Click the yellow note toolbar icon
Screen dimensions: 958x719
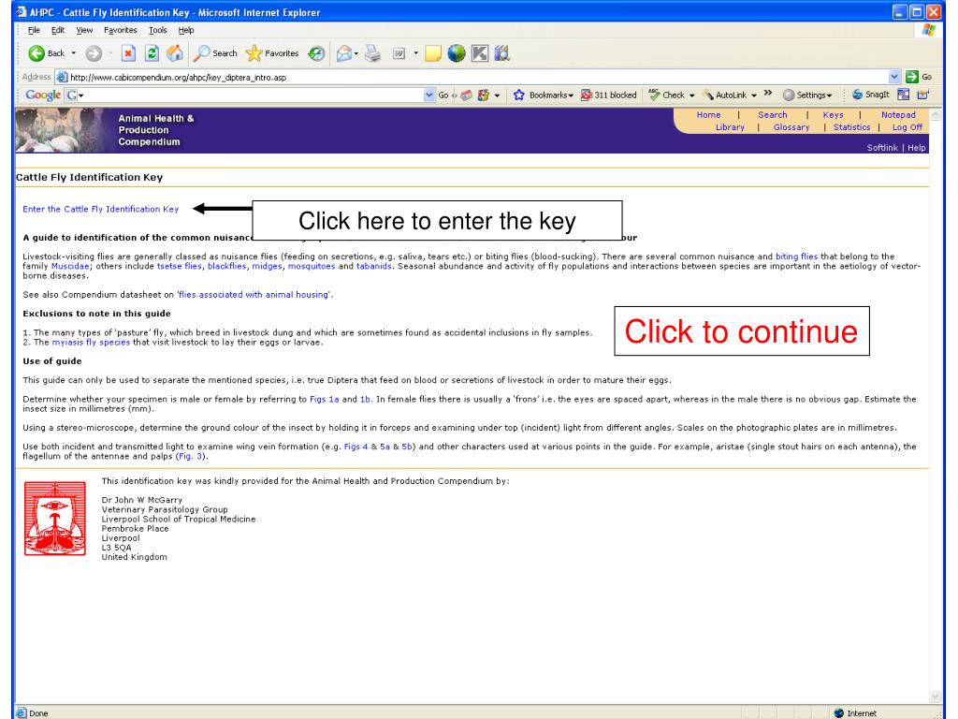(x=433, y=53)
